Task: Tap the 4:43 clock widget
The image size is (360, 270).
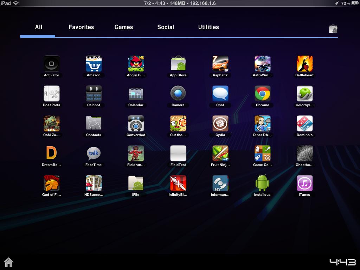Action: click(342, 262)
